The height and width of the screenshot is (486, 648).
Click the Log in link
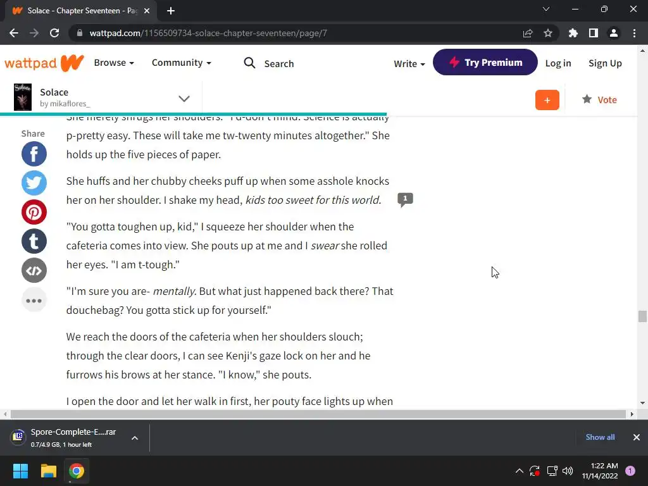coord(558,63)
